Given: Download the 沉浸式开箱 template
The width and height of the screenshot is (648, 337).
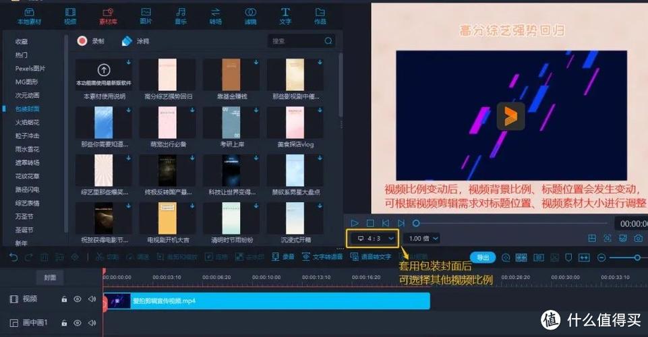Looking at the screenshot, I should (x=320, y=206).
